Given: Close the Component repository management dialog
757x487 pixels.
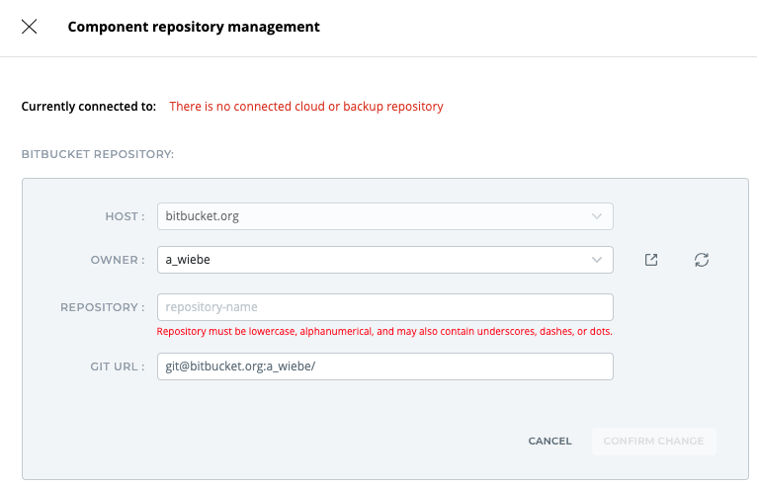Looking at the screenshot, I should [x=30, y=27].
